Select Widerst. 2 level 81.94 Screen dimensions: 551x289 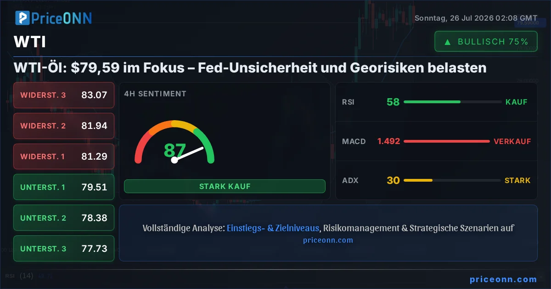click(64, 126)
